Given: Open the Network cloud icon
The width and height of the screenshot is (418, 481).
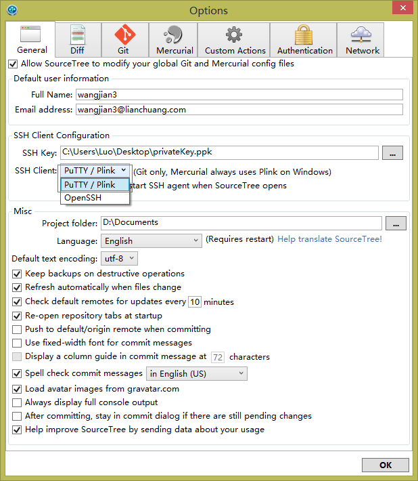Looking at the screenshot, I should pyautogui.click(x=361, y=35).
